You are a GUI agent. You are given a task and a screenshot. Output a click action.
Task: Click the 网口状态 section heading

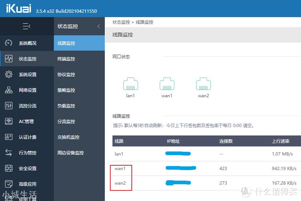[x=121, y=57]
